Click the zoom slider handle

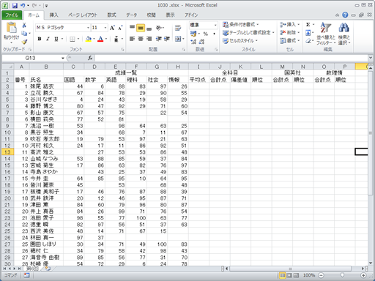pos(342,275)
